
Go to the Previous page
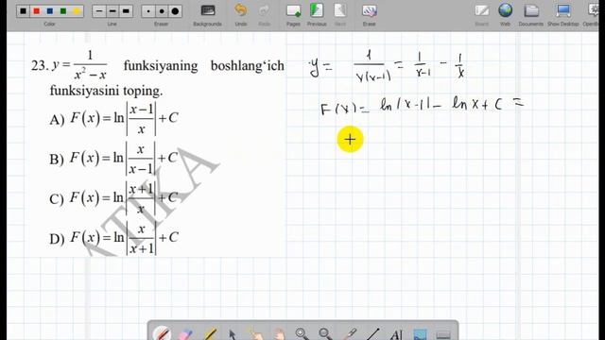point(317,15)
